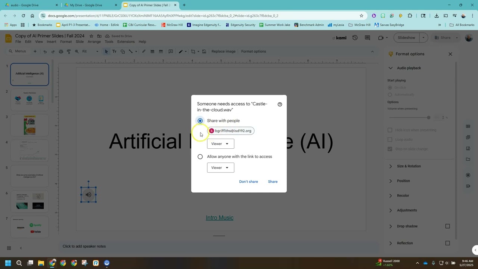Viewport: 478px width, 269px height.
Task: Open the Fit zoom dropdown
Action: click(90, 52)
